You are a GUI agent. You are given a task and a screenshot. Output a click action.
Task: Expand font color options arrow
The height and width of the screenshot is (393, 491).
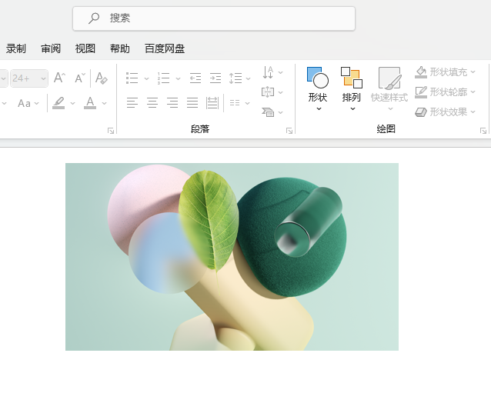104,103
